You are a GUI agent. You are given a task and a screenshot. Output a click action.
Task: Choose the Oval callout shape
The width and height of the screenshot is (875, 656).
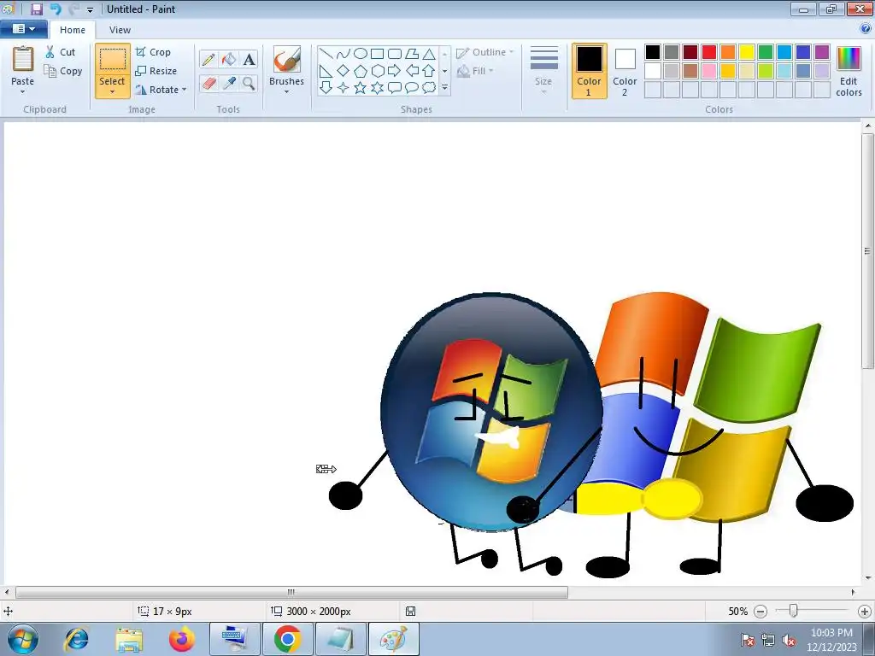pyautogui.click(x=412, y=88)
